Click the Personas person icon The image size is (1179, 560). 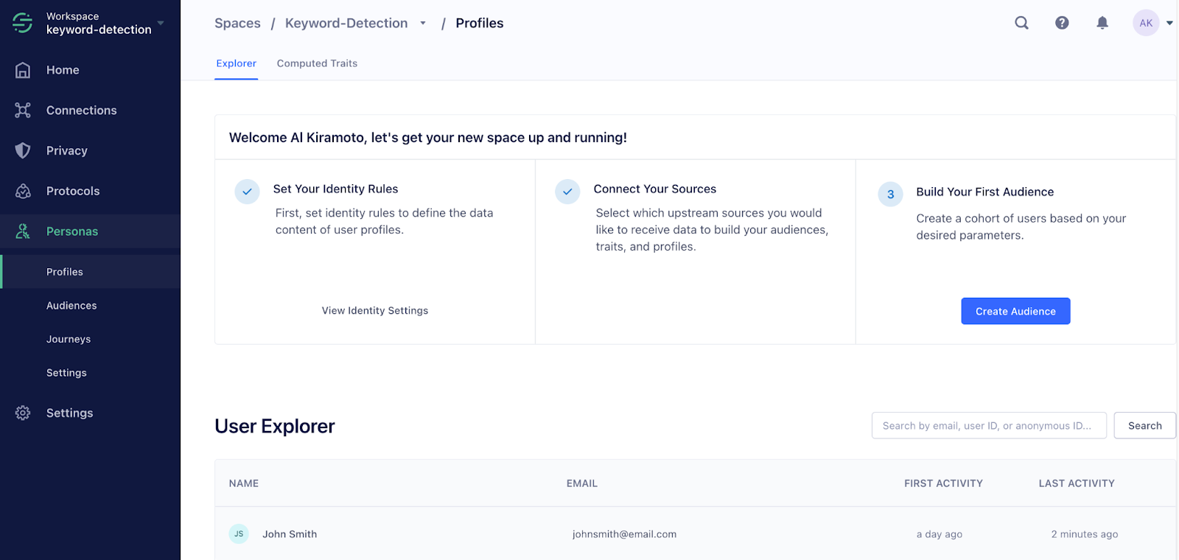(23, 231)
